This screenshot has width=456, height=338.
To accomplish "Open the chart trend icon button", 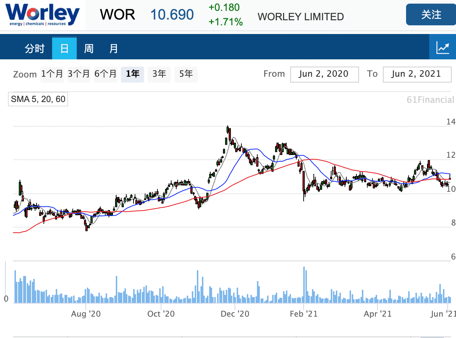I will 443,47.
